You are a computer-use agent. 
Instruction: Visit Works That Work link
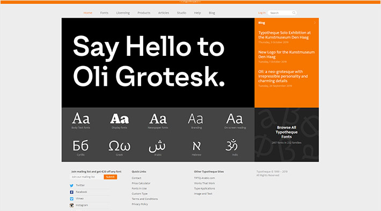(204, 183)
